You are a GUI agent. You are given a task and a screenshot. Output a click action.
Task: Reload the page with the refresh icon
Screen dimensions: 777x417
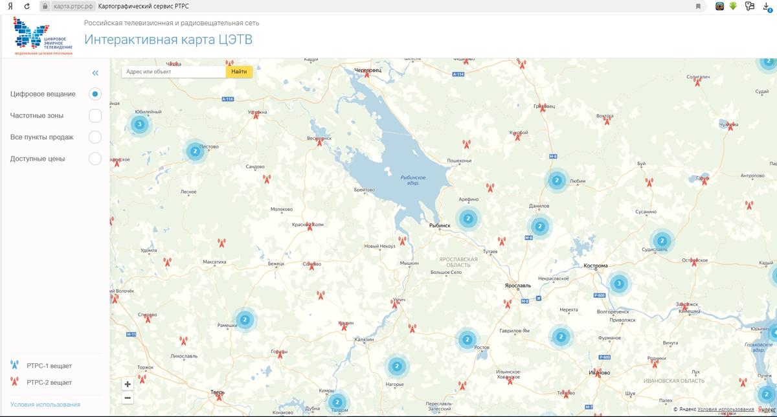(27, 6)
